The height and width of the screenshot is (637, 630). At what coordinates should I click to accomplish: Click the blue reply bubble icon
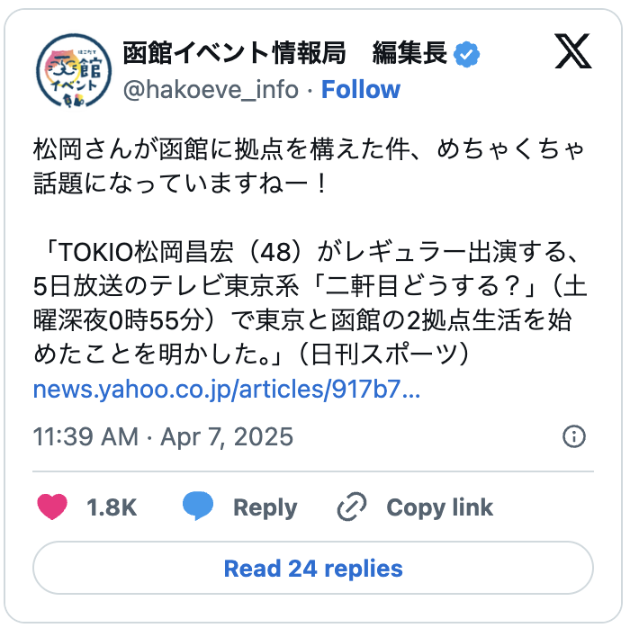(x=198, y=507)
